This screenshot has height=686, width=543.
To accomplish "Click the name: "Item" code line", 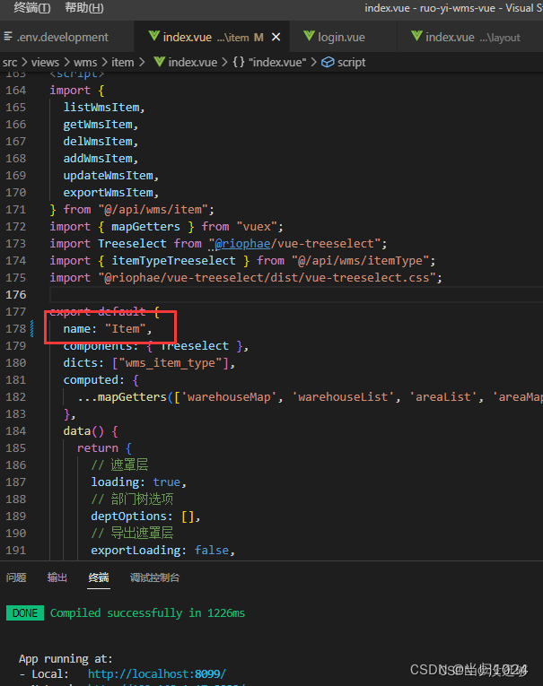I will coord(108,329).
